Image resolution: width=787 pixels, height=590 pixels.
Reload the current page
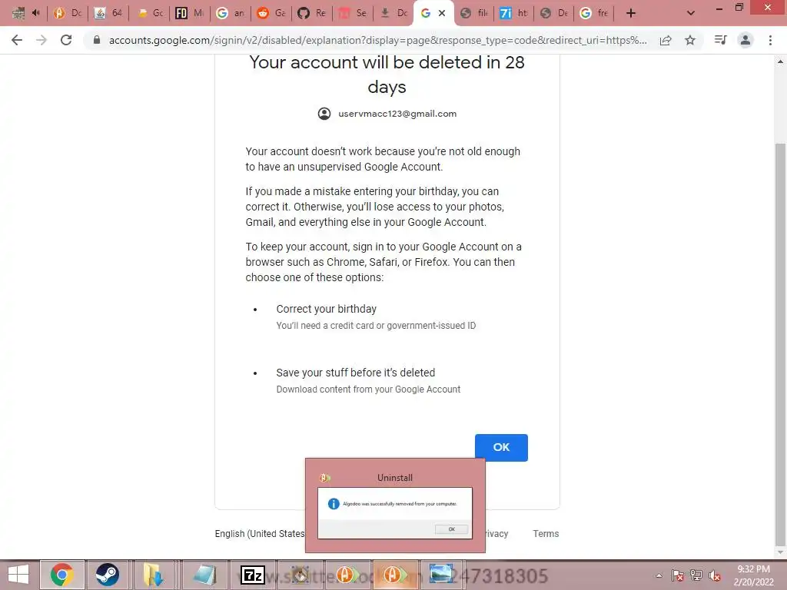point(66,40)
